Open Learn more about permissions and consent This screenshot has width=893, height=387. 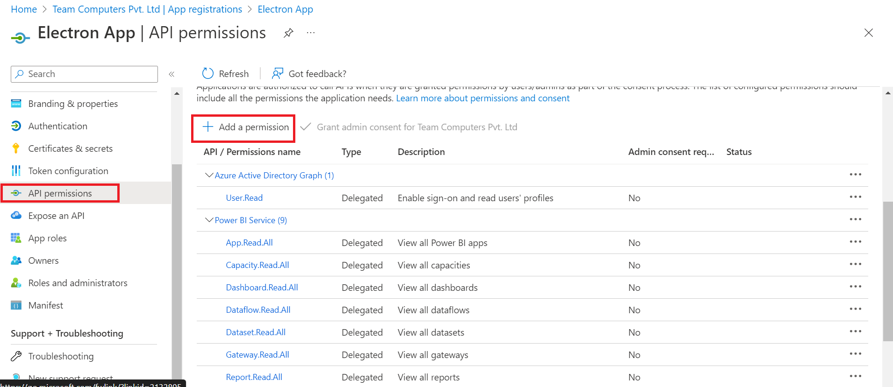click(483, 98)
